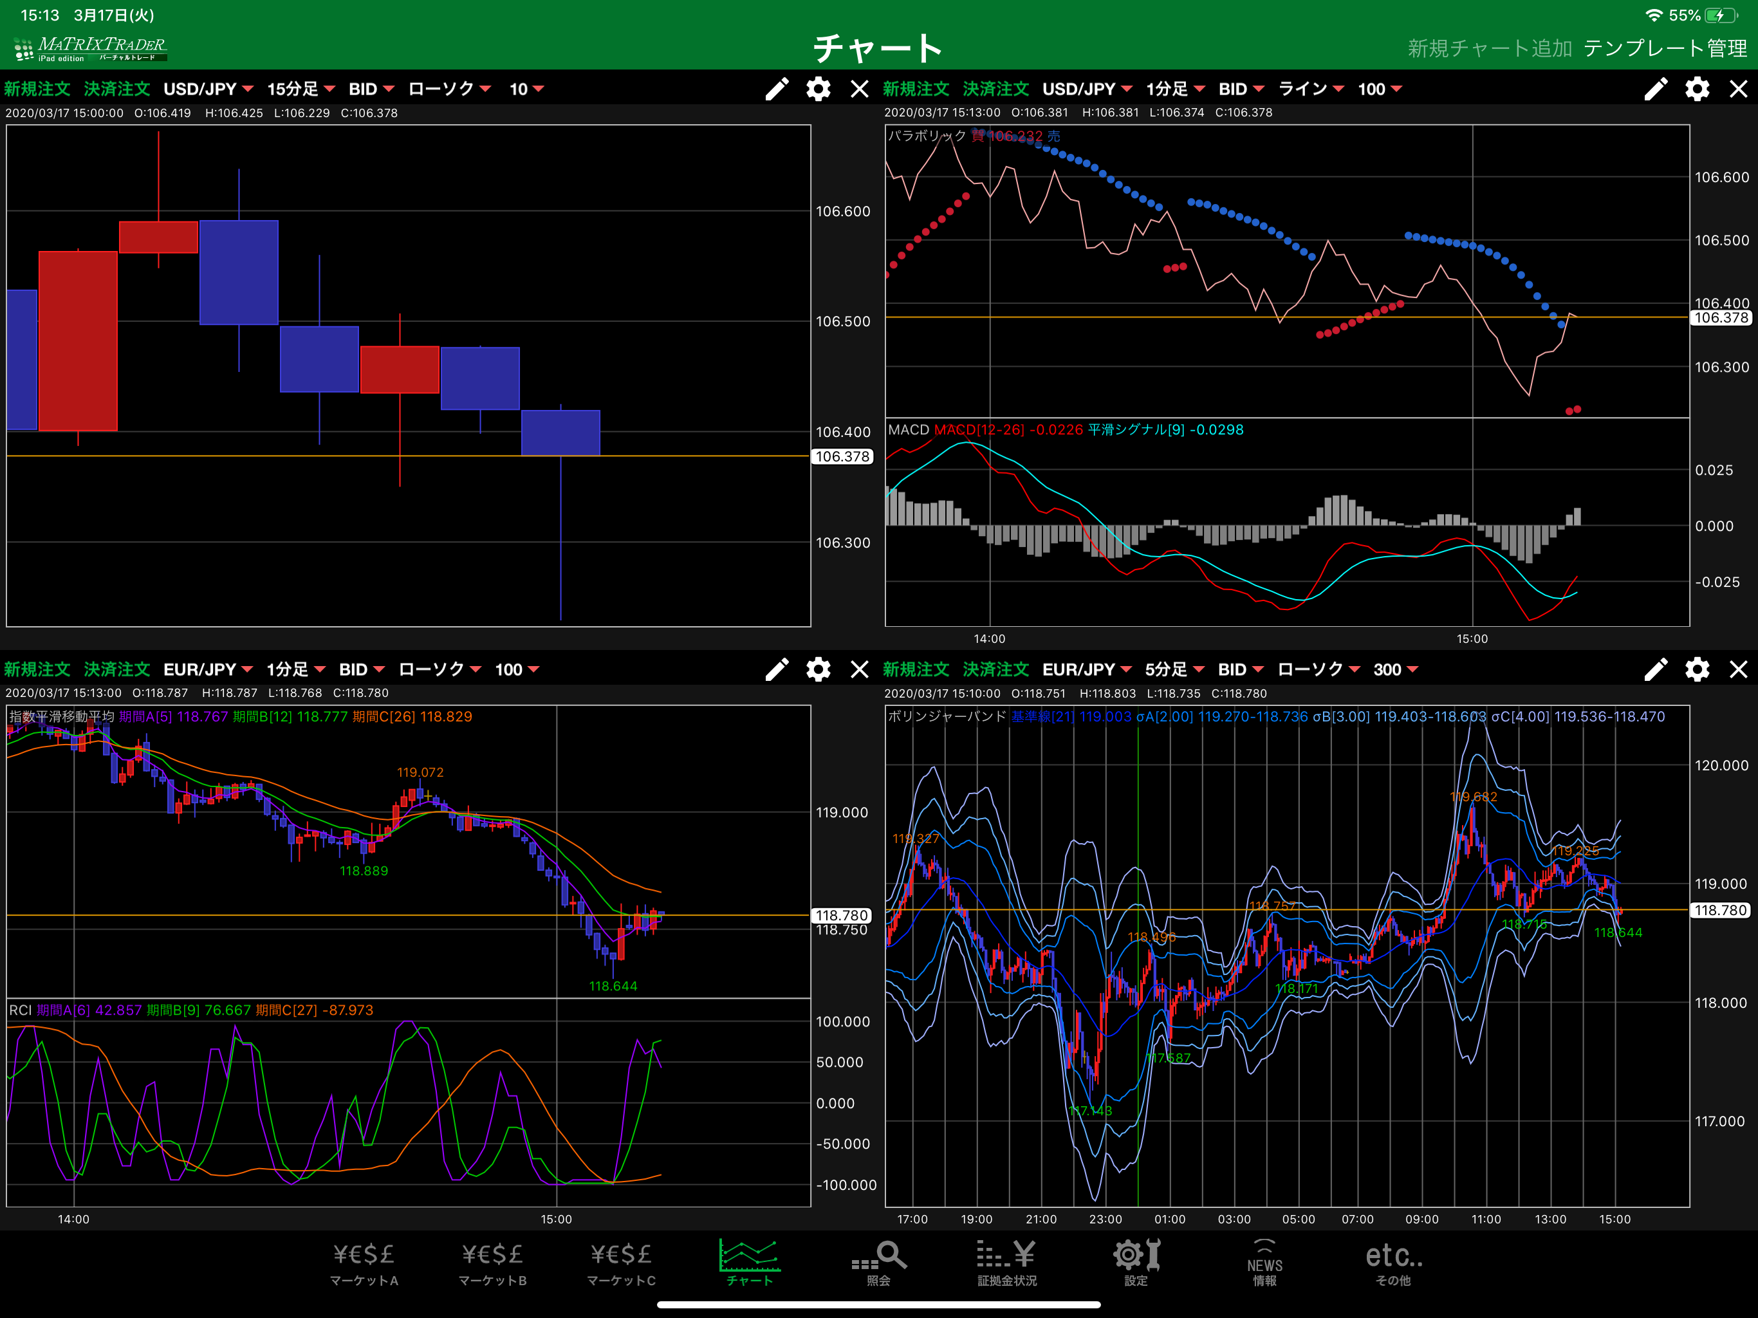
Task: Close the USD/JPY 1分足 chart panel
Action: click(x=1738, y=89)
